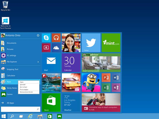Viewport: 159px width, 119px height.
Task: Open the People tile with woman photo
Action: point(71,43)
